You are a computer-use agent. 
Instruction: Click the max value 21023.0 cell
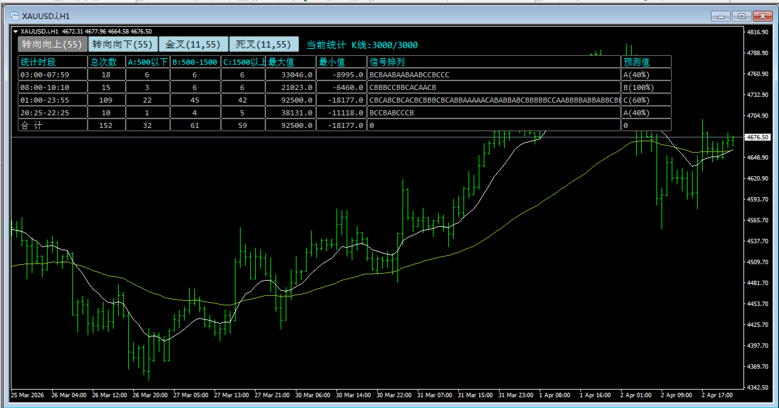[291, 87]
